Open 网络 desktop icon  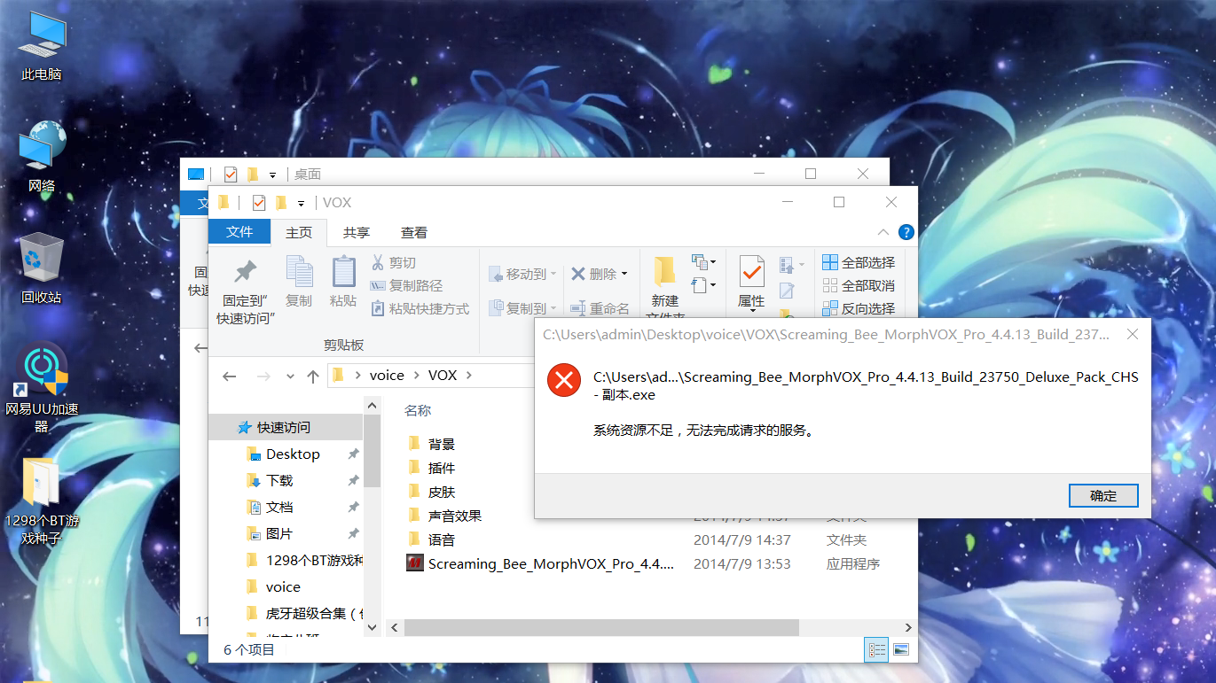42,159
